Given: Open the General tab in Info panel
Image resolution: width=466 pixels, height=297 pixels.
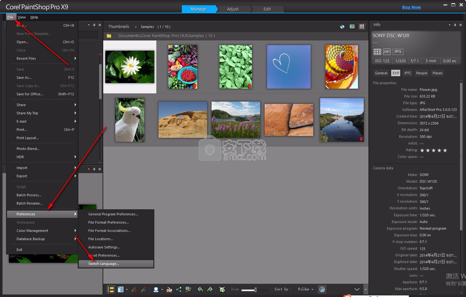Looking at the screenshot, I should tap(381, 73).
